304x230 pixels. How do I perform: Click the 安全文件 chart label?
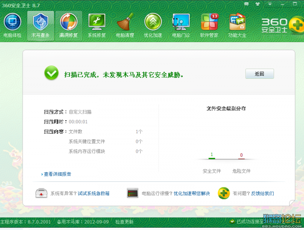tap(212, 171)
